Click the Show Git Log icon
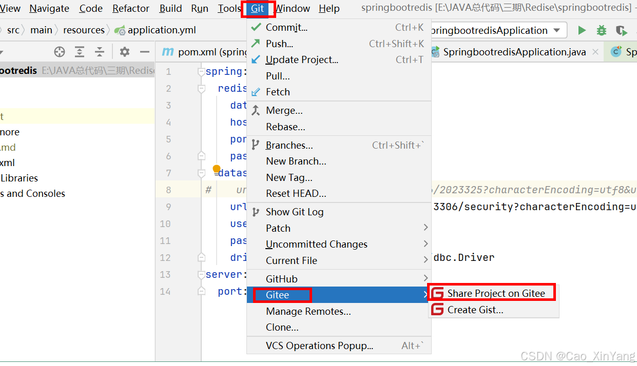637x366 pixels. tap(255, 212)
